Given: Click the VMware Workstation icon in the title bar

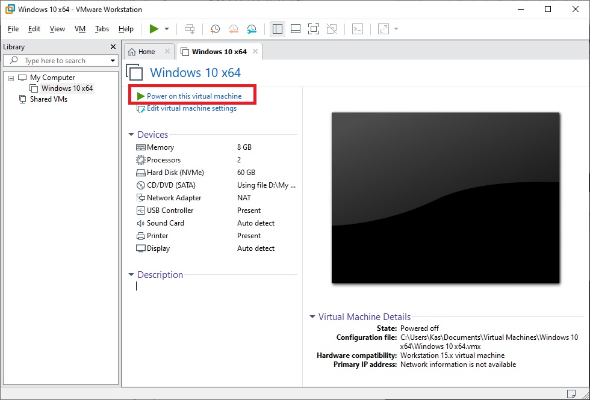Looking at the screenshot, I should (x=10, y=9).
